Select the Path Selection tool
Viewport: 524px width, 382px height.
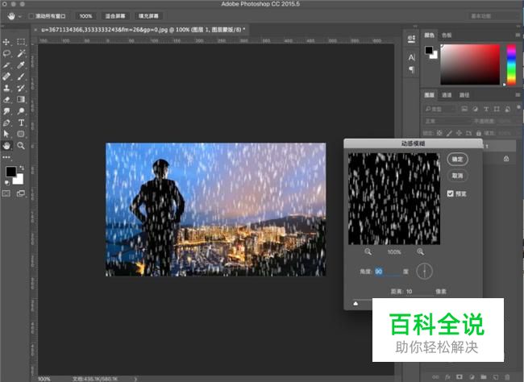tap(6, 134)
